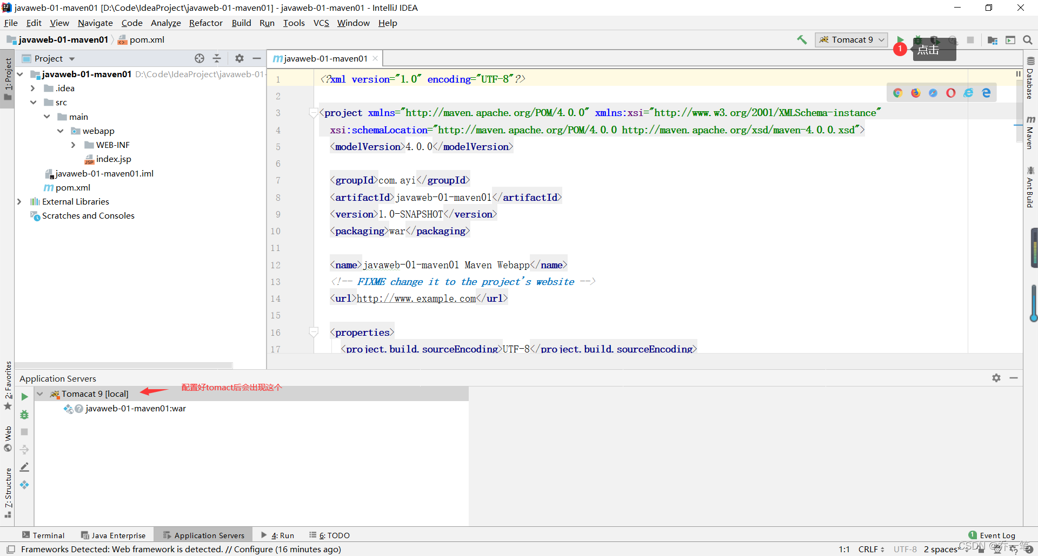Collapse the webapp folder
The image size is (1038, 556).
[x=61, y=131]
